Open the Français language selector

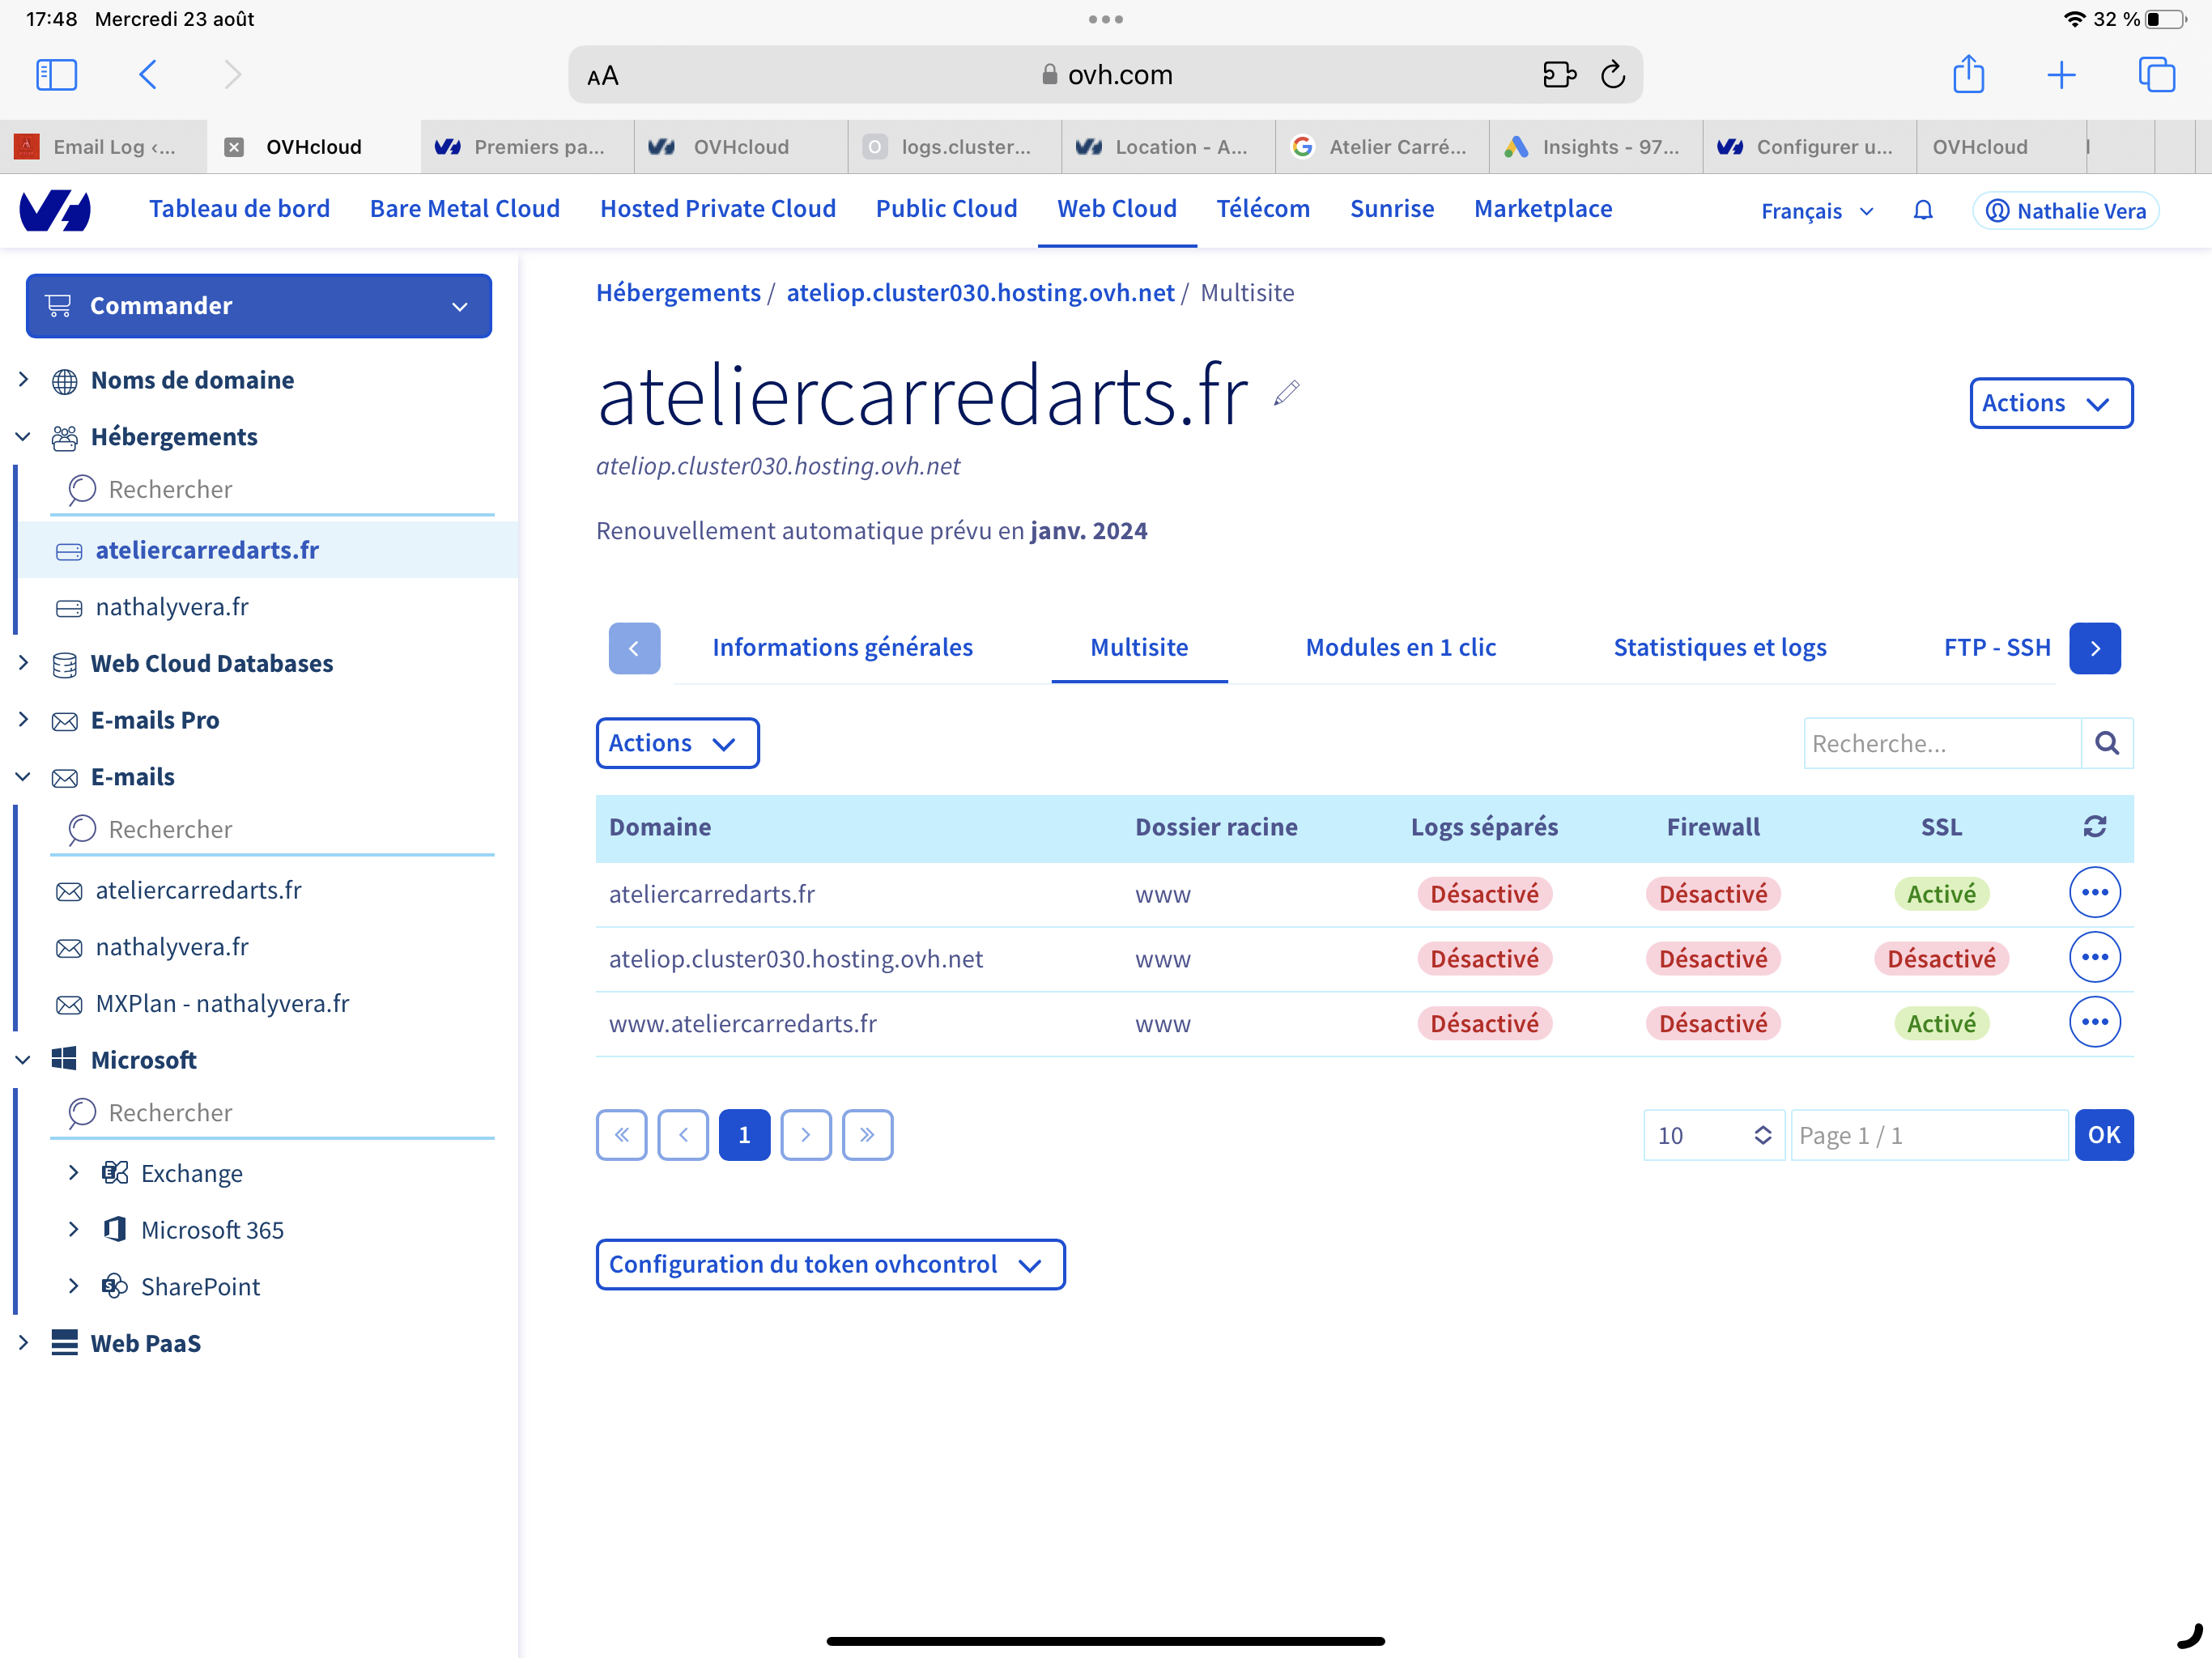(x=1816, y=211)
